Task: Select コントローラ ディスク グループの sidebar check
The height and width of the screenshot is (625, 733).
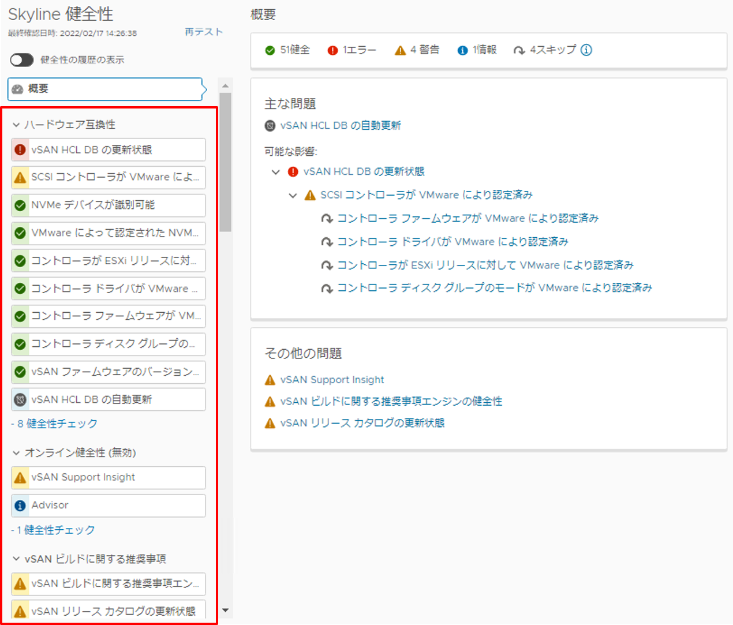Action: click(109, 344)
